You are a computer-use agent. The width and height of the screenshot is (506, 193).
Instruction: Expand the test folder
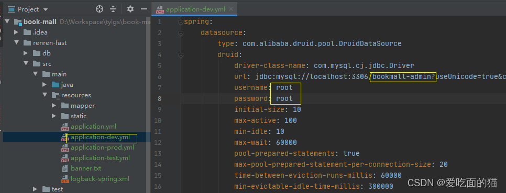coord(35,189)
